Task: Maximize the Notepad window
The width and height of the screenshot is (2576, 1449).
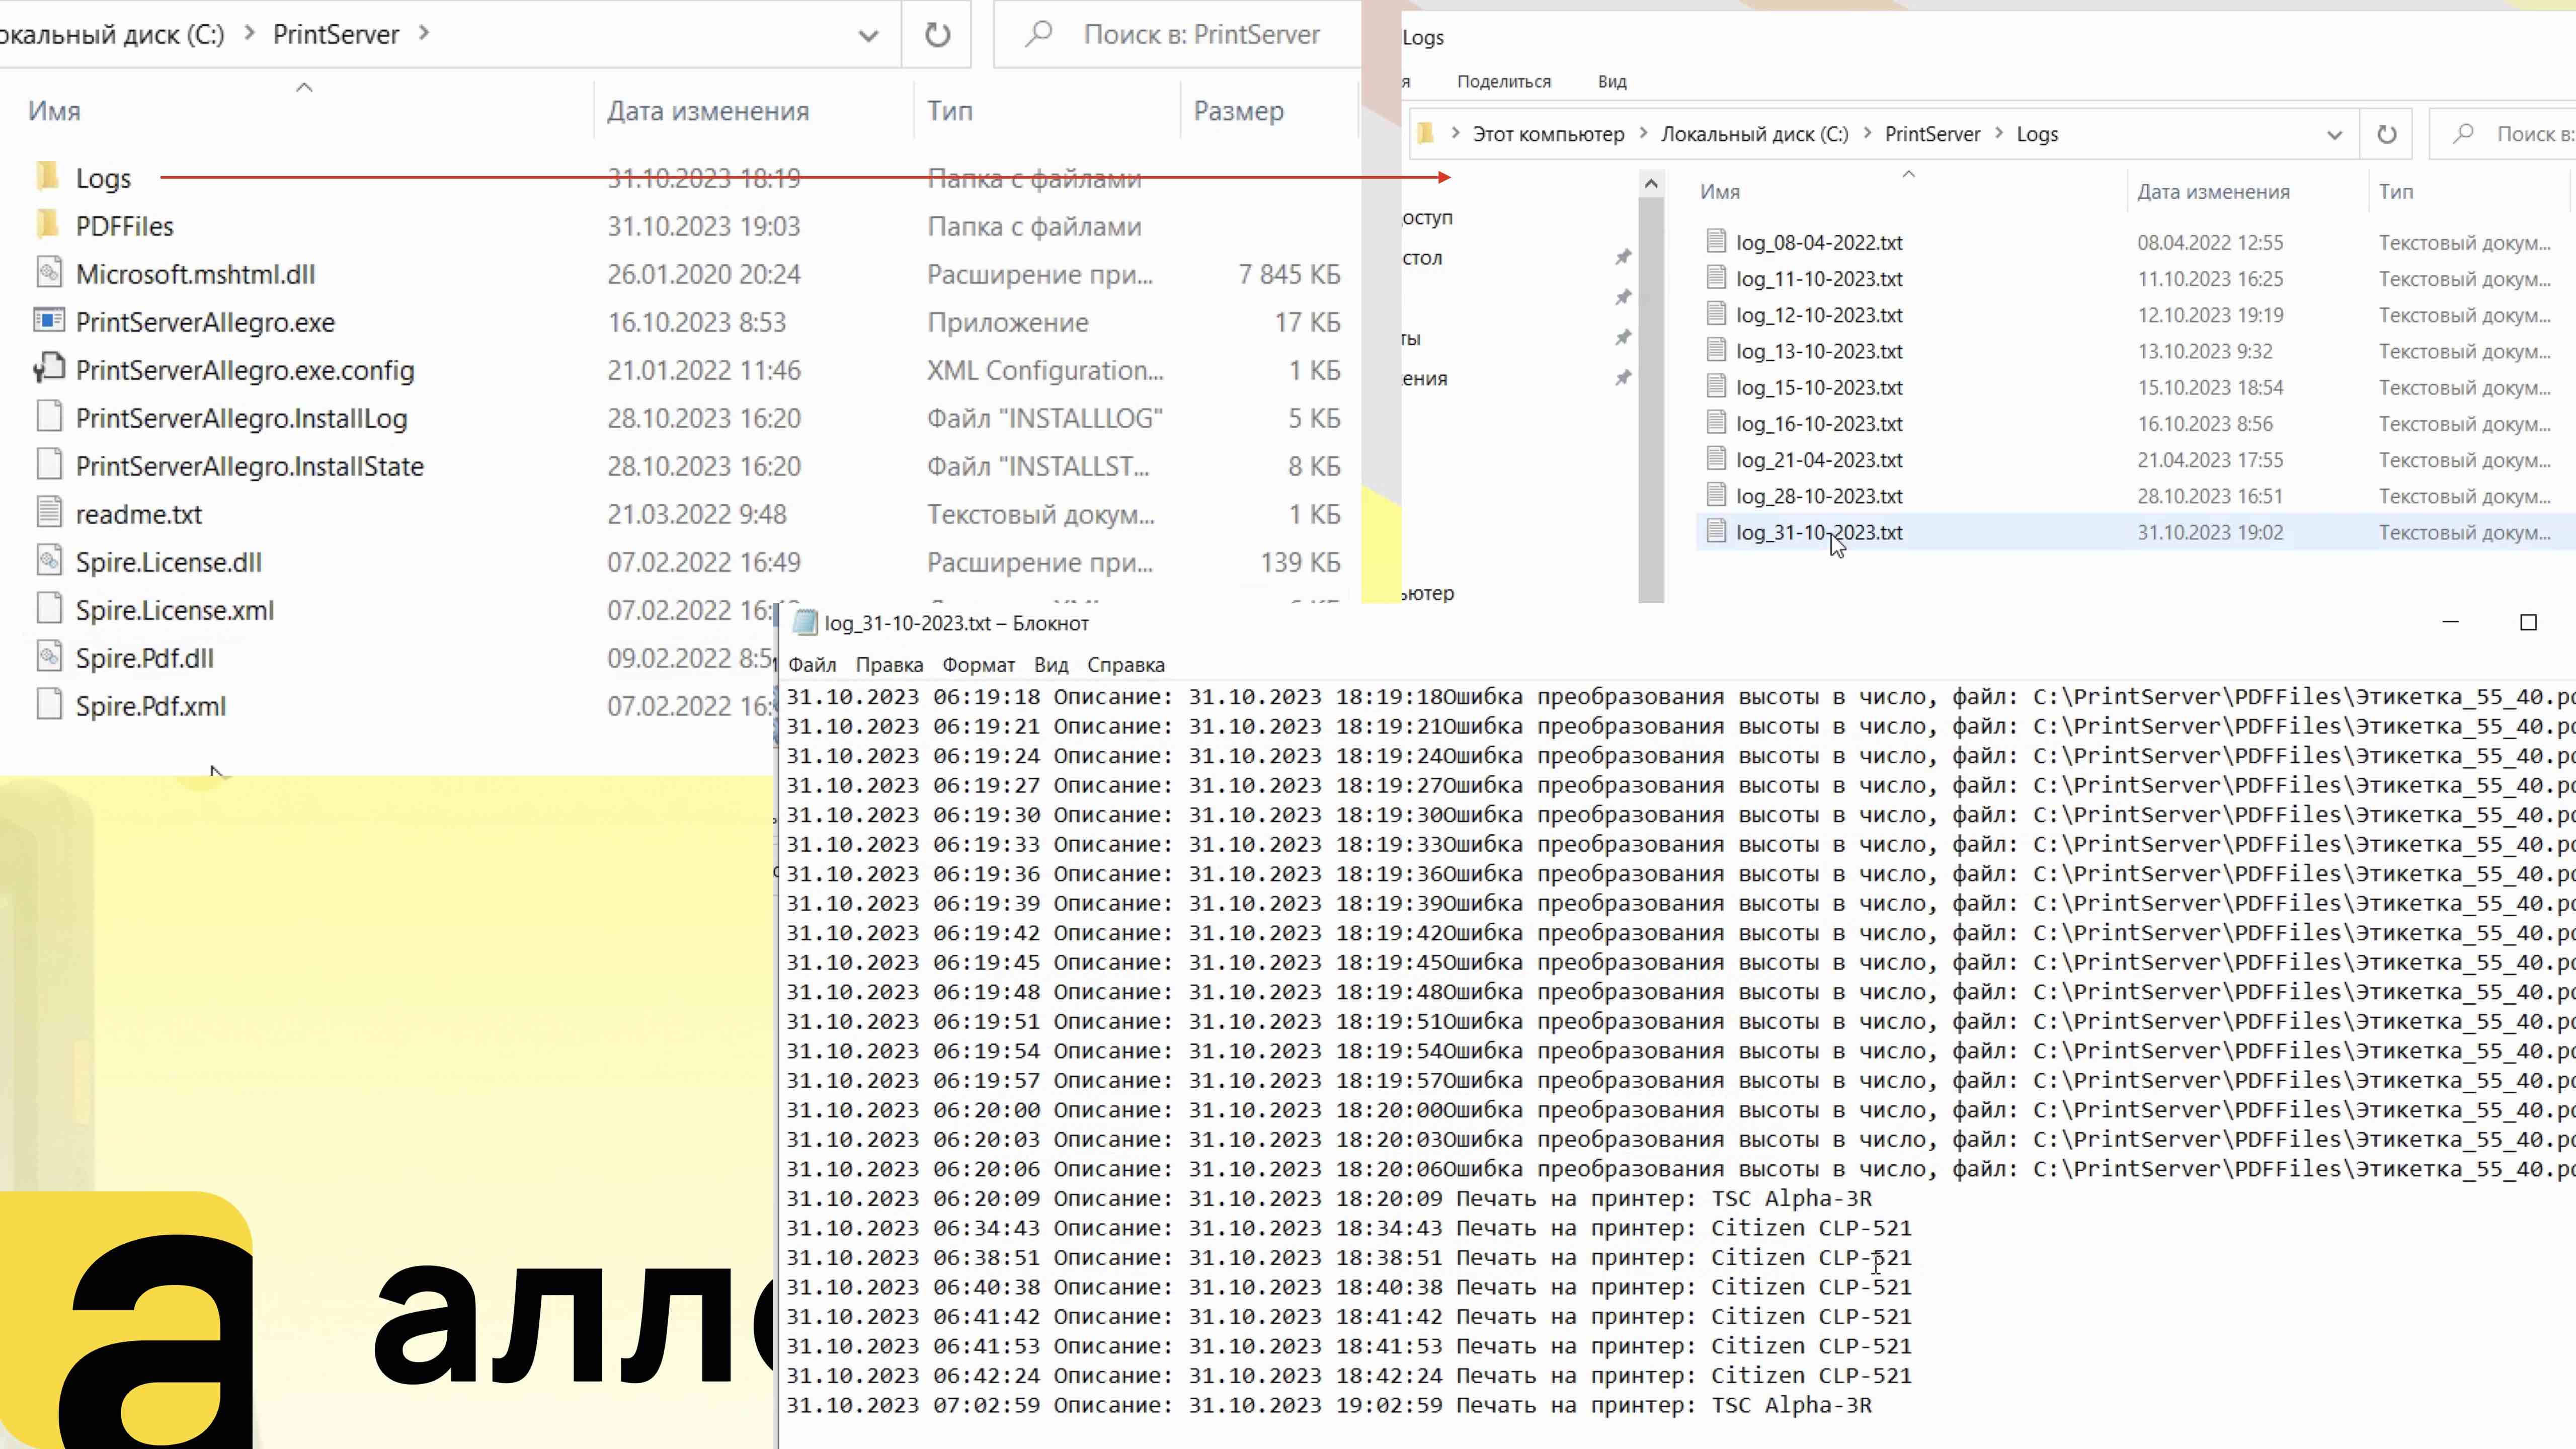Action: [2528, 622]
